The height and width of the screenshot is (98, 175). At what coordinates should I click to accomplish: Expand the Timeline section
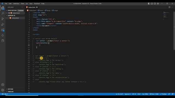[15, 92]
